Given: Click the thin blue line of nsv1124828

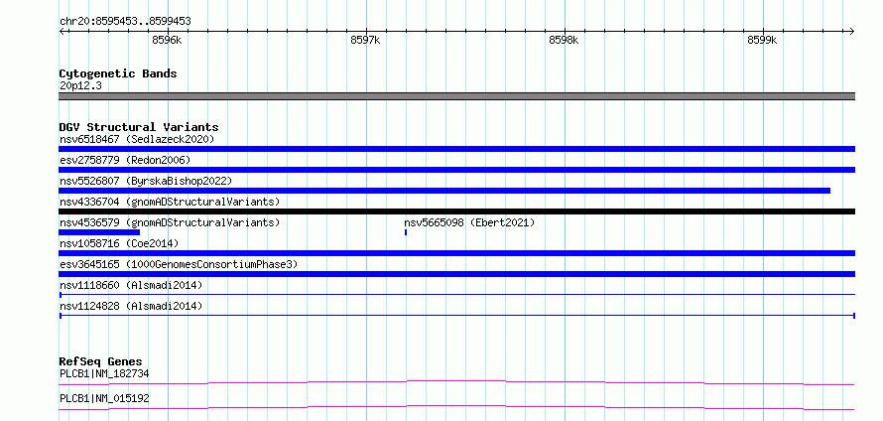Looking at the screenshot, I should tap(456, 316).
